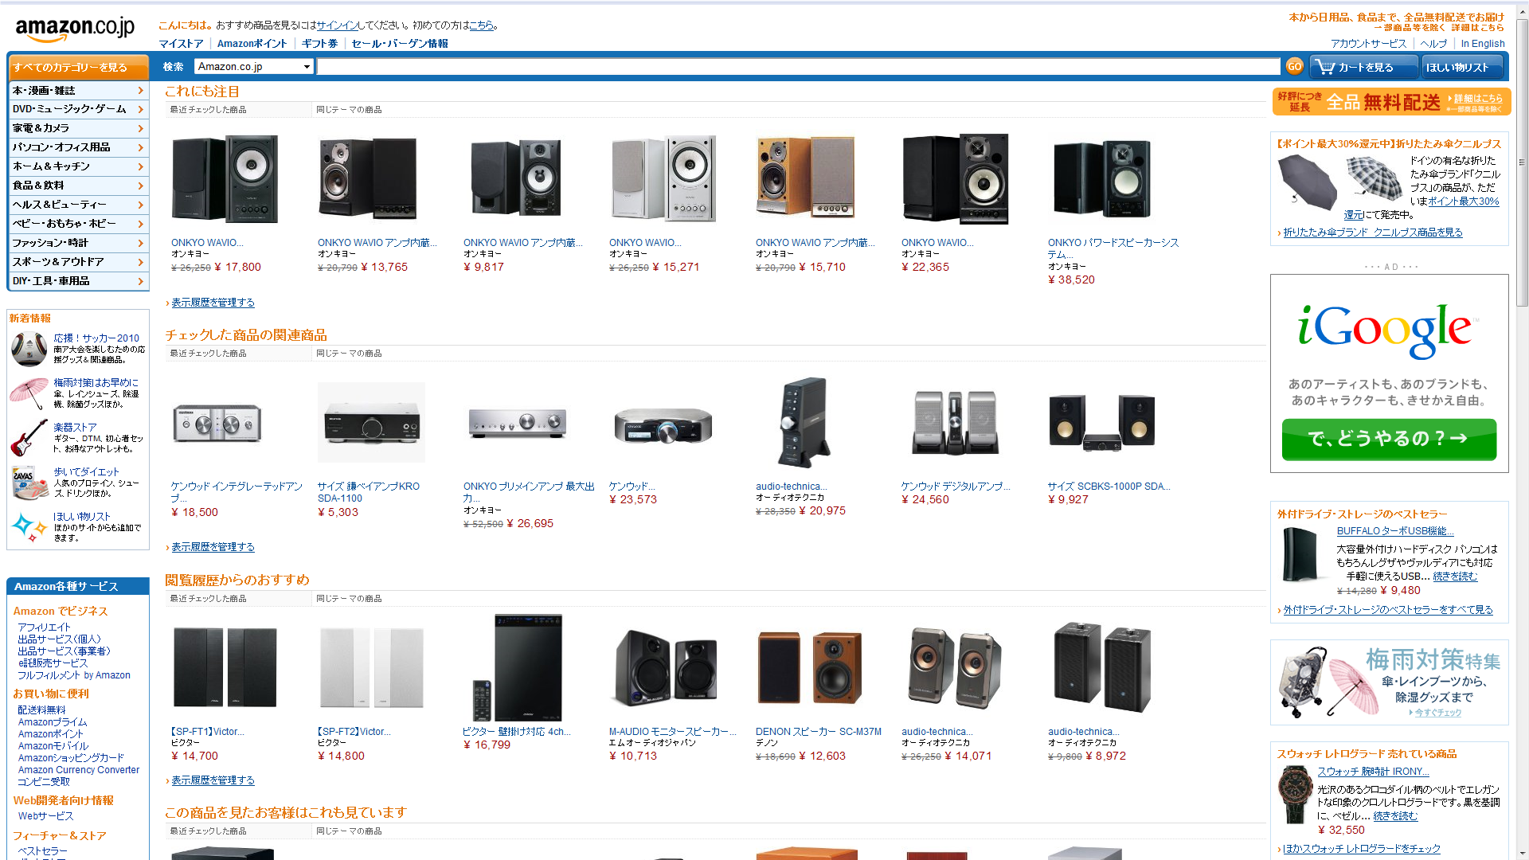Click the In English link
1529x860 pixels.
point(1483,44)
